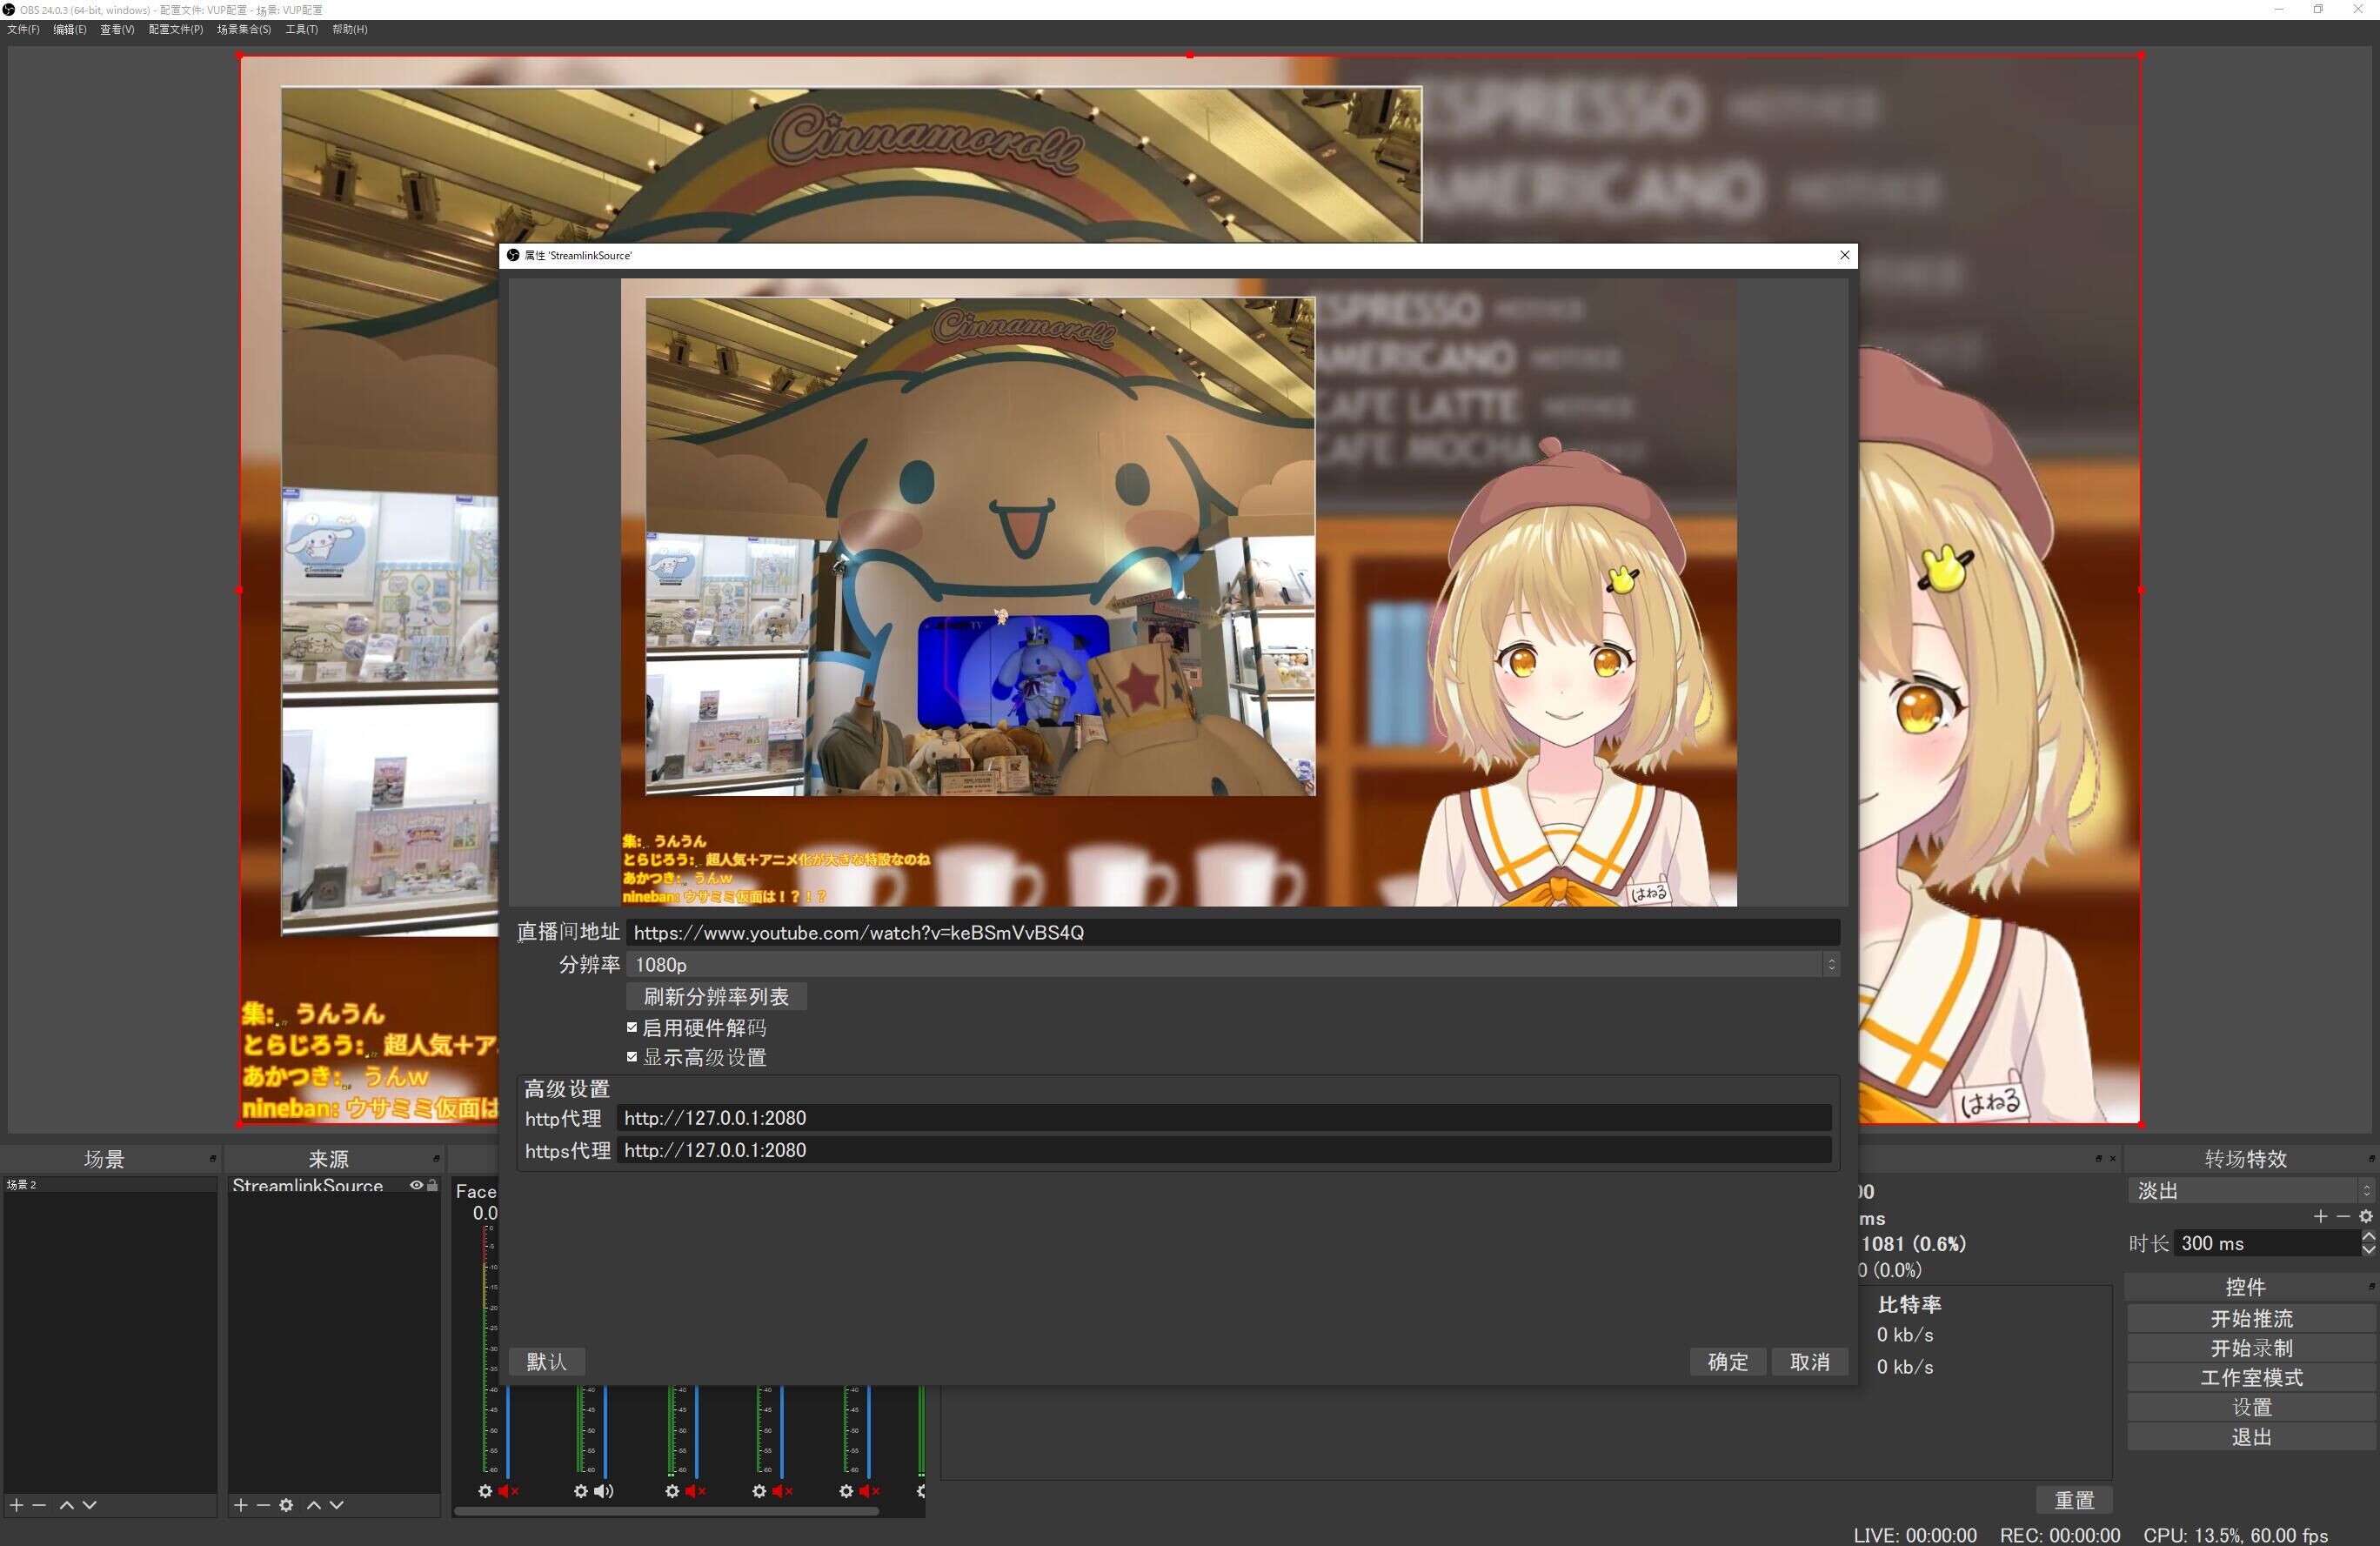This screenshot has width=2380, height=1546.
Task: Open the sources panel gear settings icon
Action: [x=286, y=1504]
